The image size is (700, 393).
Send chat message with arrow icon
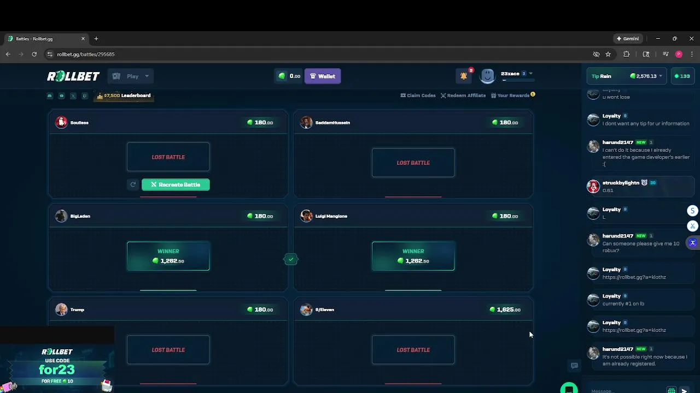(684, 391)
